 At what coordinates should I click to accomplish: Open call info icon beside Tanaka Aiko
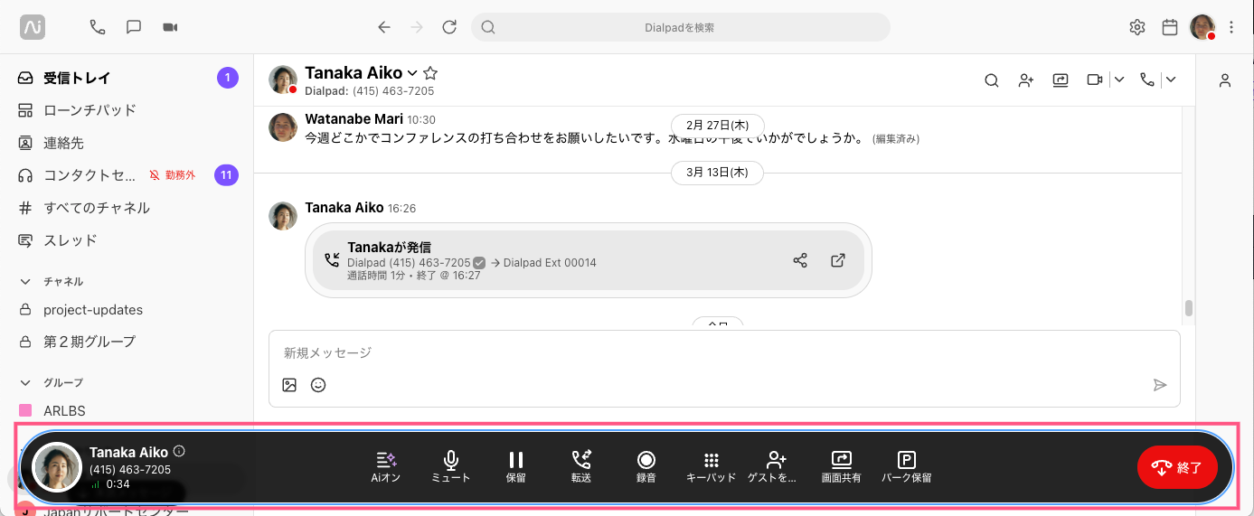[179, 452]
